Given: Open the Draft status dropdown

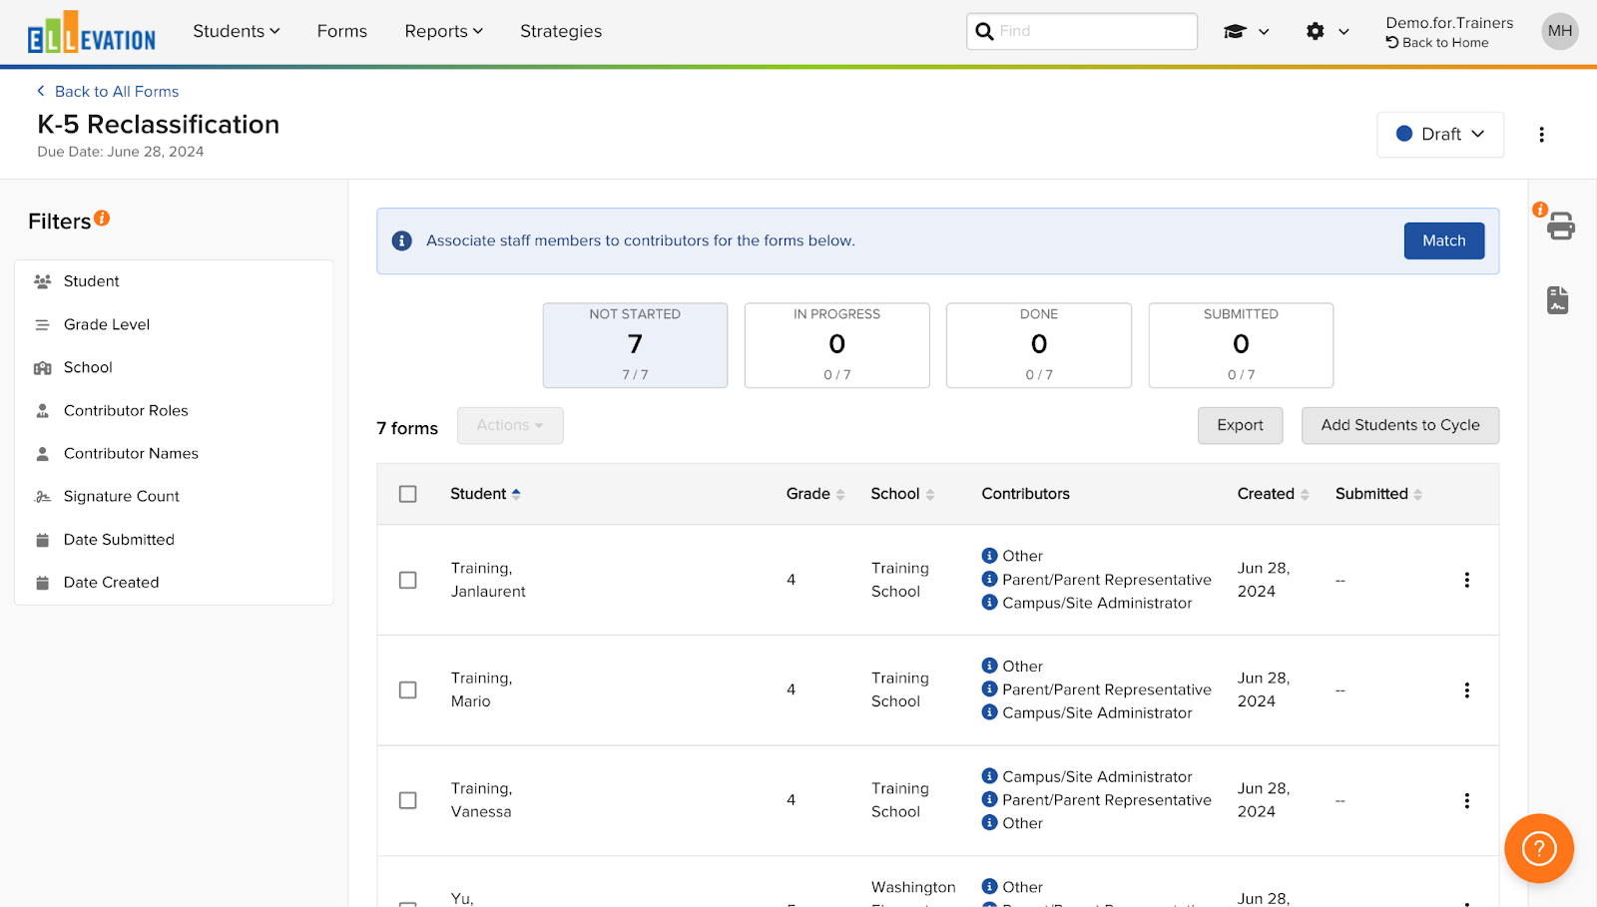Looking at the screenshot, I should [x=1440, y=135].
